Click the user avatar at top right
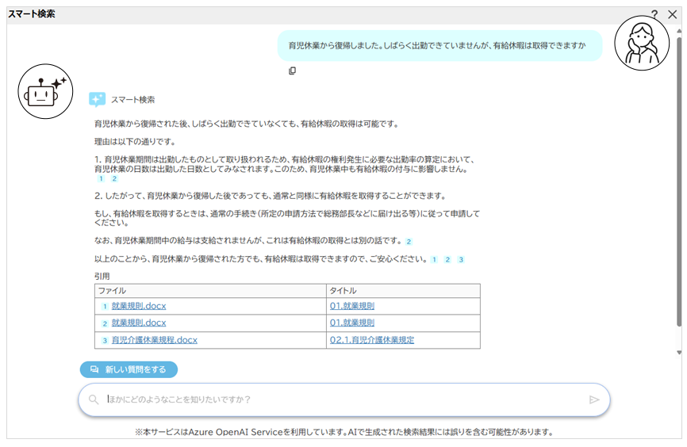Viewport: 687px width, 447px height. (642, 43)
